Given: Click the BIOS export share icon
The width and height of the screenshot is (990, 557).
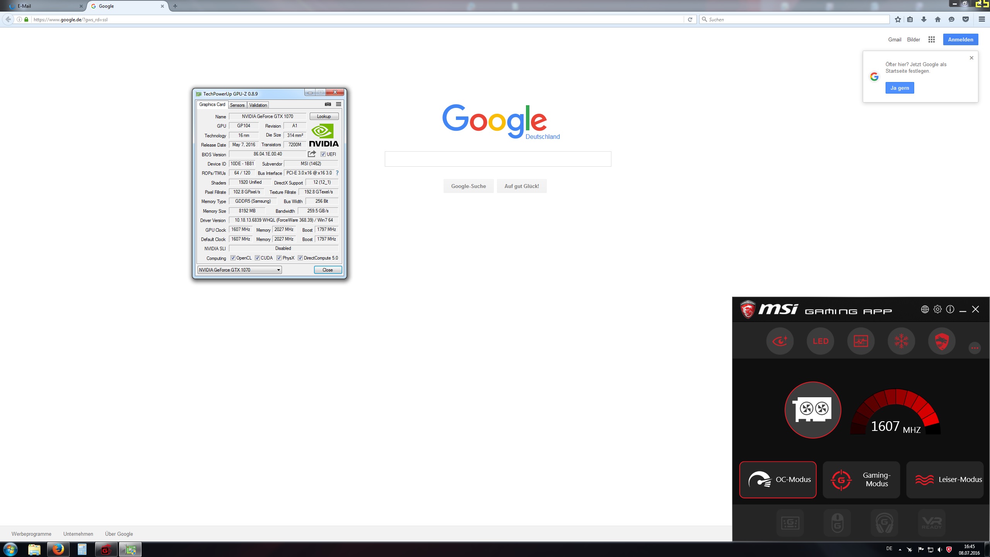Looking at the screenshot, I should coord(312,154).
